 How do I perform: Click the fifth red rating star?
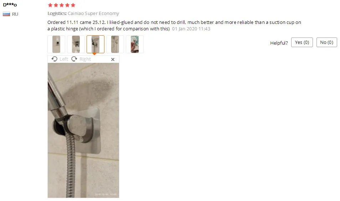pos(73,5)
